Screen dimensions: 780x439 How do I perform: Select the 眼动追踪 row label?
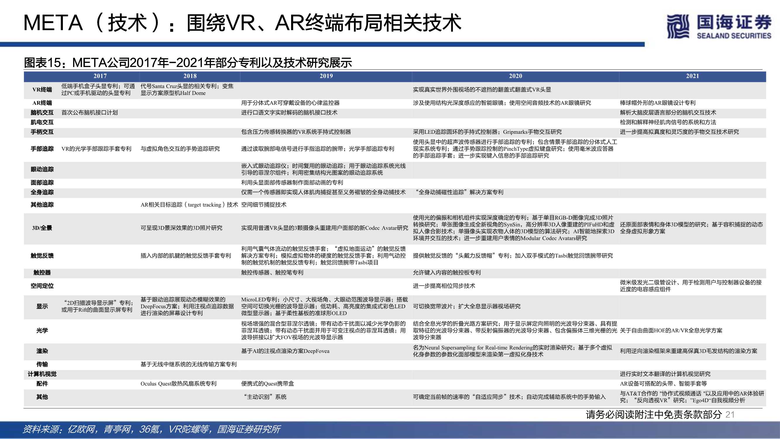(42, 169)
